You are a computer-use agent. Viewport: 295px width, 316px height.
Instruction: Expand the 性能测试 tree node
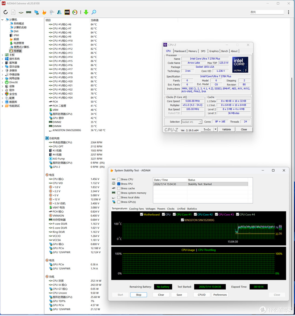pos(2,106)
